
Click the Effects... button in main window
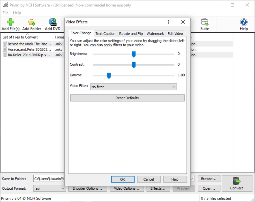point(158,188)
